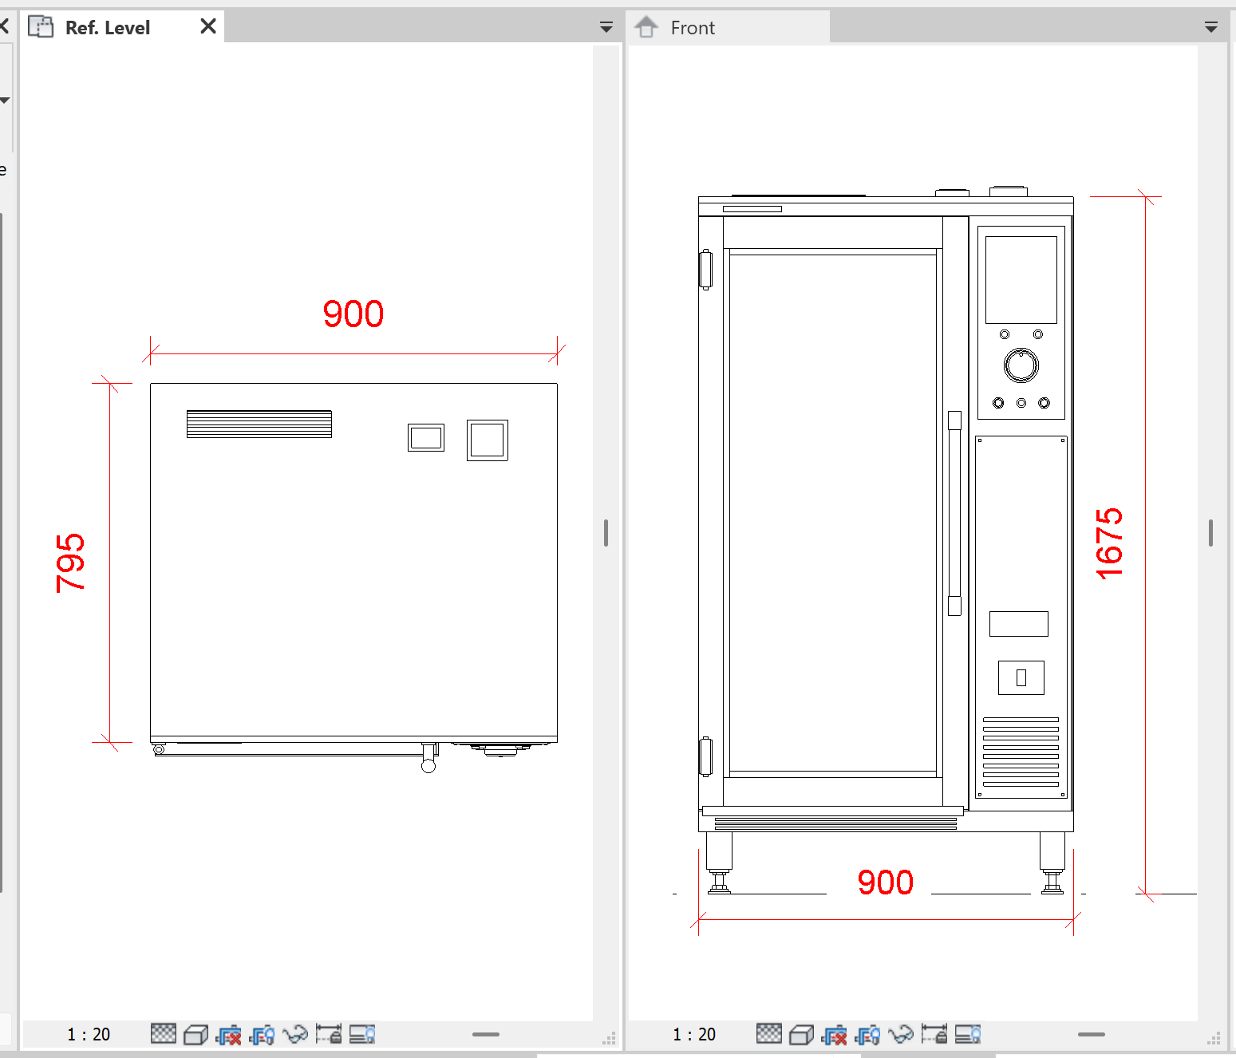Open Detail Level in the Front view
This screenshot has height=1058, width=1236.
(769, 1034)
